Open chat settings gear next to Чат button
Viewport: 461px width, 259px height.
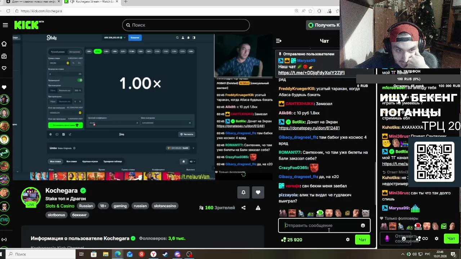pyautogui.click(x=348, y=240)
